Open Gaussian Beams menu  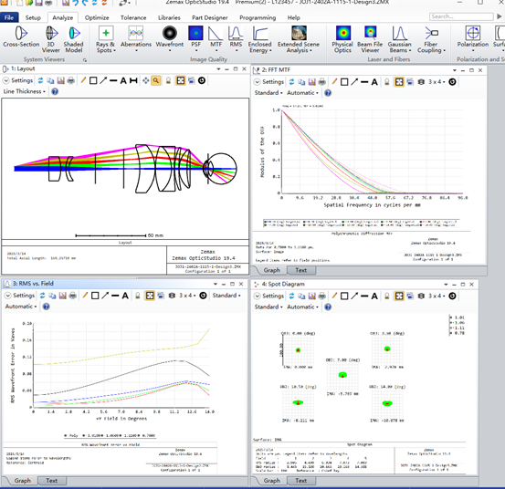pos(399,39)
